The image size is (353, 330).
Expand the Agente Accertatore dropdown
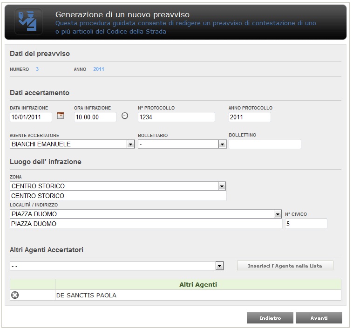pyautogui.click(x=130, y=144)
